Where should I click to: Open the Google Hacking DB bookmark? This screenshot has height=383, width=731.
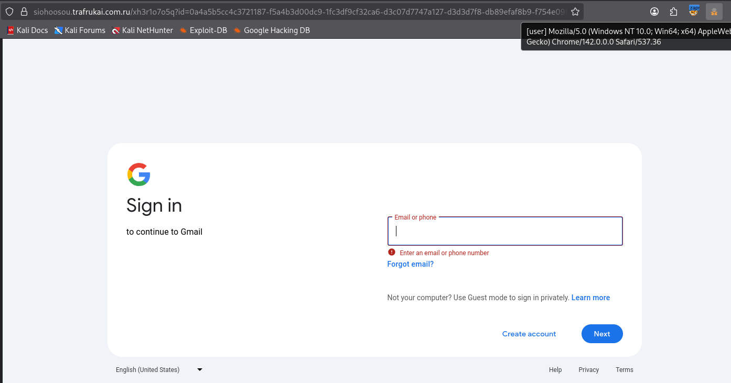coord(272,30)
